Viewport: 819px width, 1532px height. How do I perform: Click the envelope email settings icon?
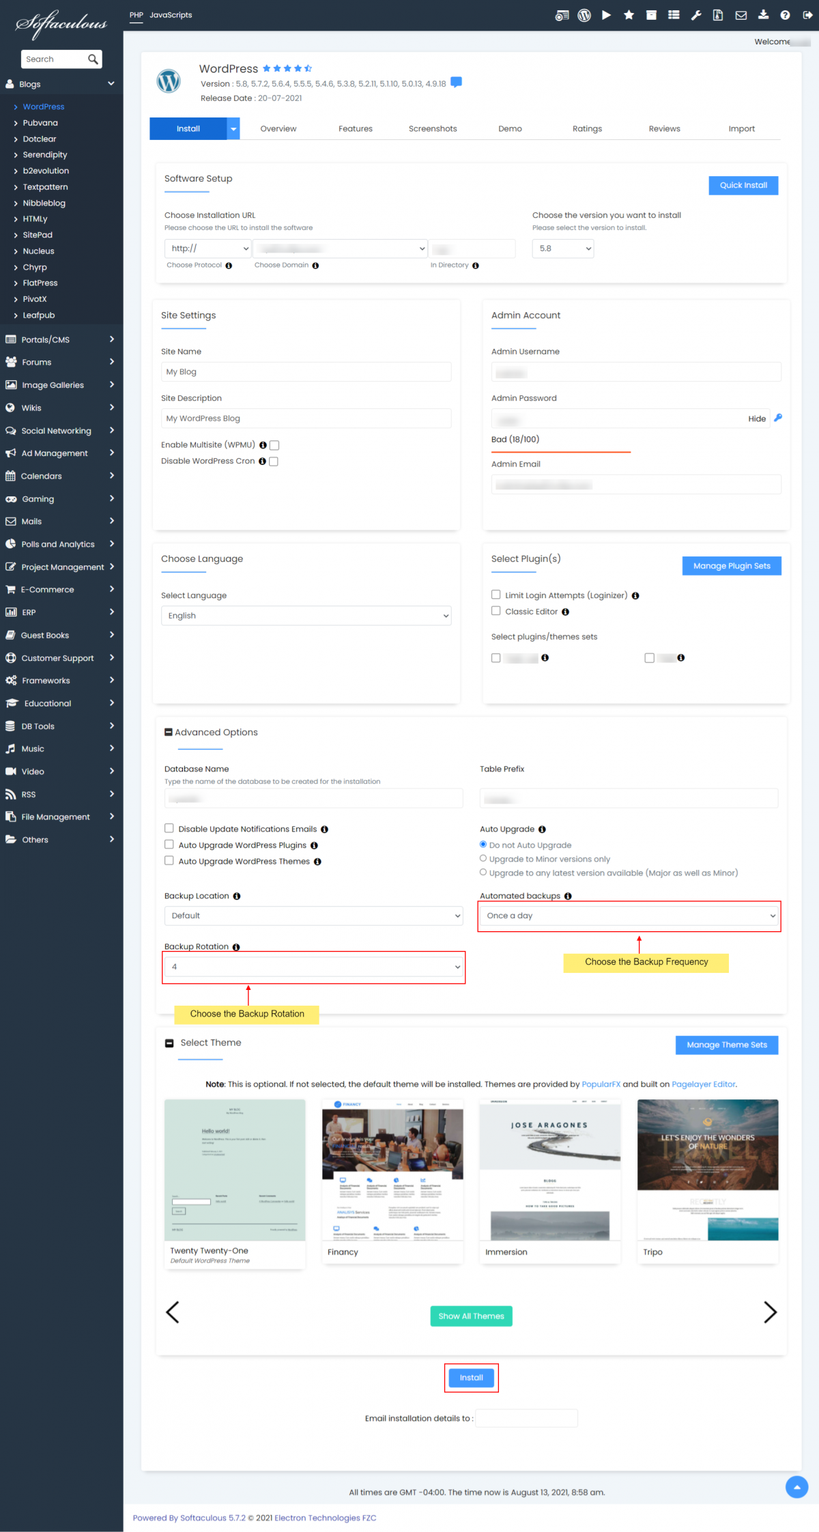(741, 15)
